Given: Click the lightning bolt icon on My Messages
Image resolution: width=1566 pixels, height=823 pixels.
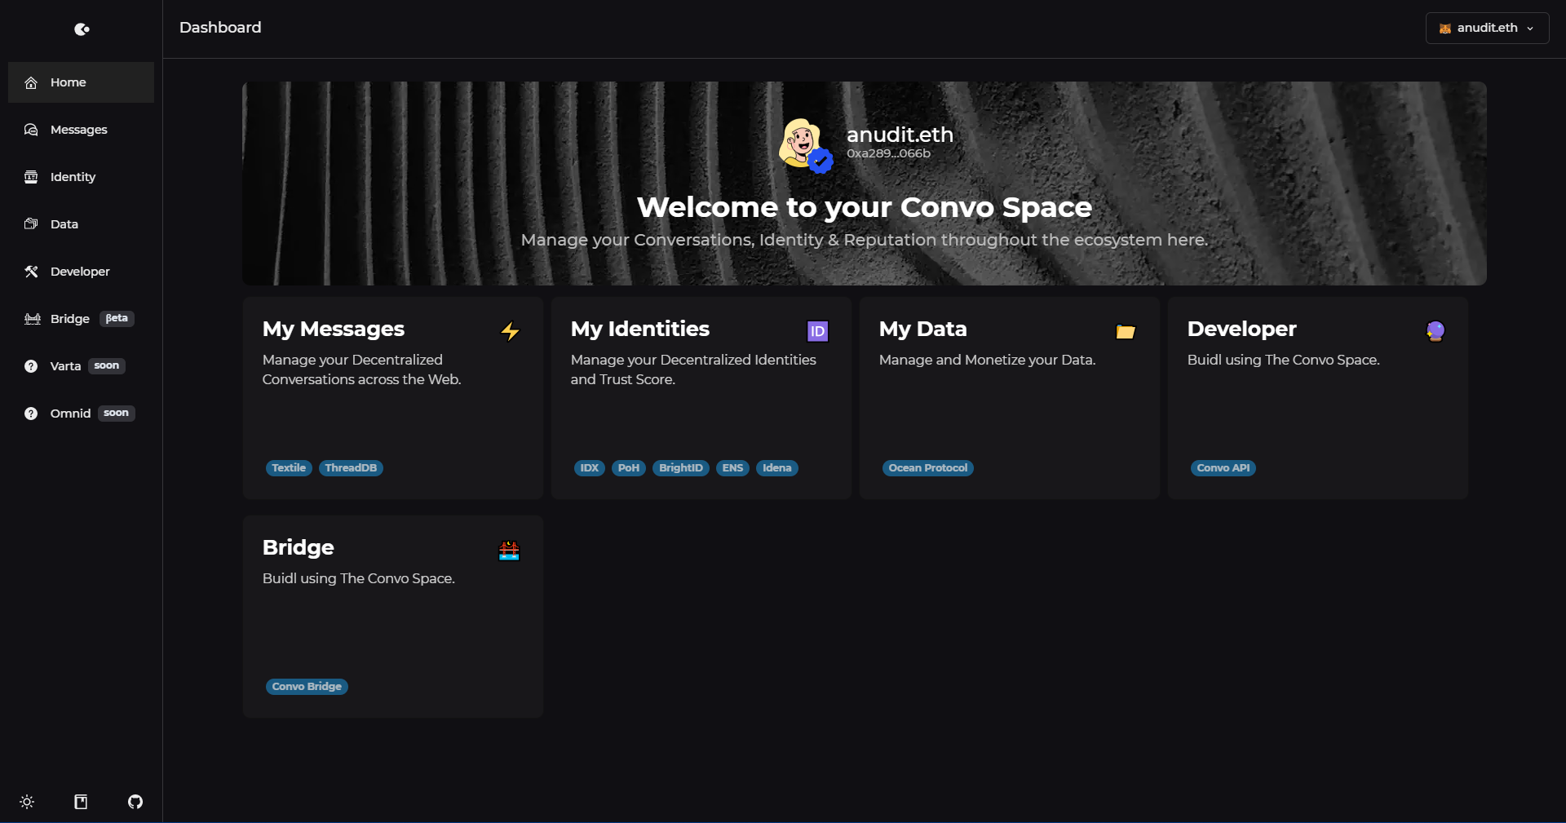Looking at the screenshot, I should coord(510,331).
